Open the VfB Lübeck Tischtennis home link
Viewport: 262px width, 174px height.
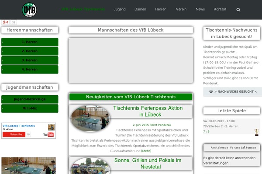83,9
